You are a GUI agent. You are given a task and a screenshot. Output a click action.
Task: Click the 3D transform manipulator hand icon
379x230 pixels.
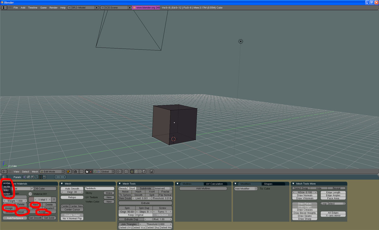pyautogui.click(x=87, y=172)
